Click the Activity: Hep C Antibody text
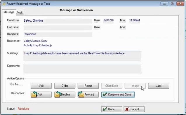Image resolution: width=186 pixels, height=115 pixels. (x=38, y=45)
